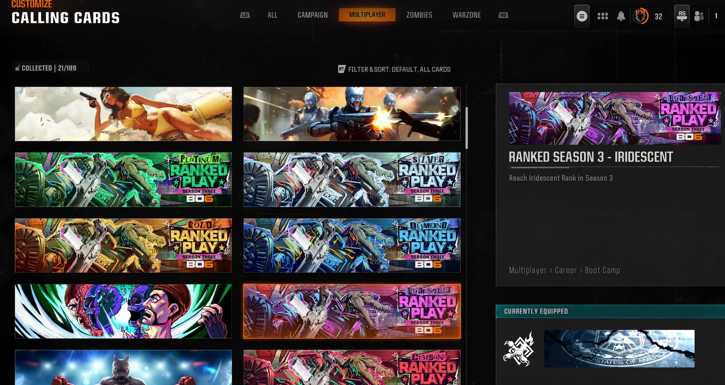Select Diamond Ranked Play calling card

(x=352, y=246)
